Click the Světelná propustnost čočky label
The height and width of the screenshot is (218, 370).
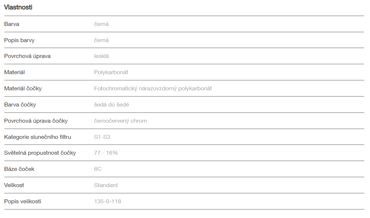(40, 153)
